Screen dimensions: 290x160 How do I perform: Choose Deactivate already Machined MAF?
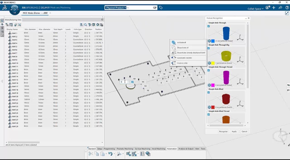click(188, 53)
